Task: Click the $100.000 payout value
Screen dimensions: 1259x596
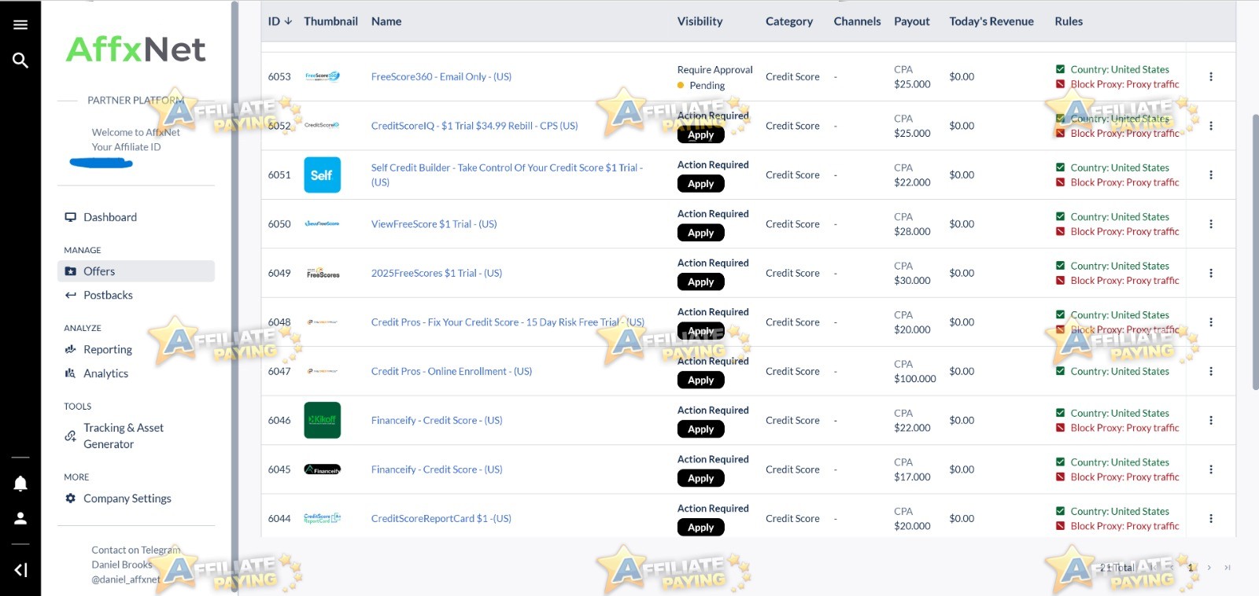Action: [x=915, y=379]
